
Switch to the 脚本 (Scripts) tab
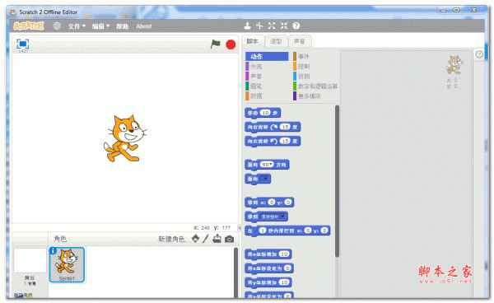click(252, 41)
